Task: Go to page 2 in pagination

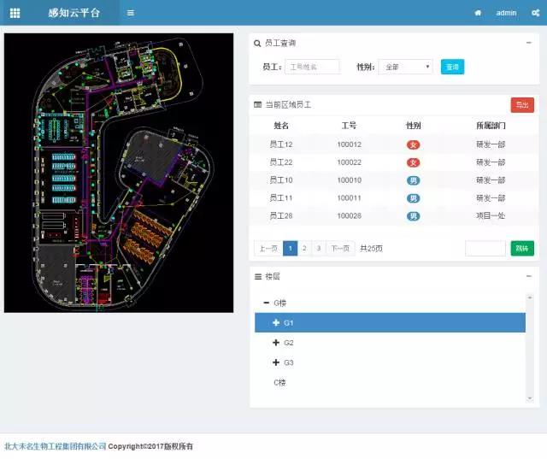Action: (x=304, y=248)
